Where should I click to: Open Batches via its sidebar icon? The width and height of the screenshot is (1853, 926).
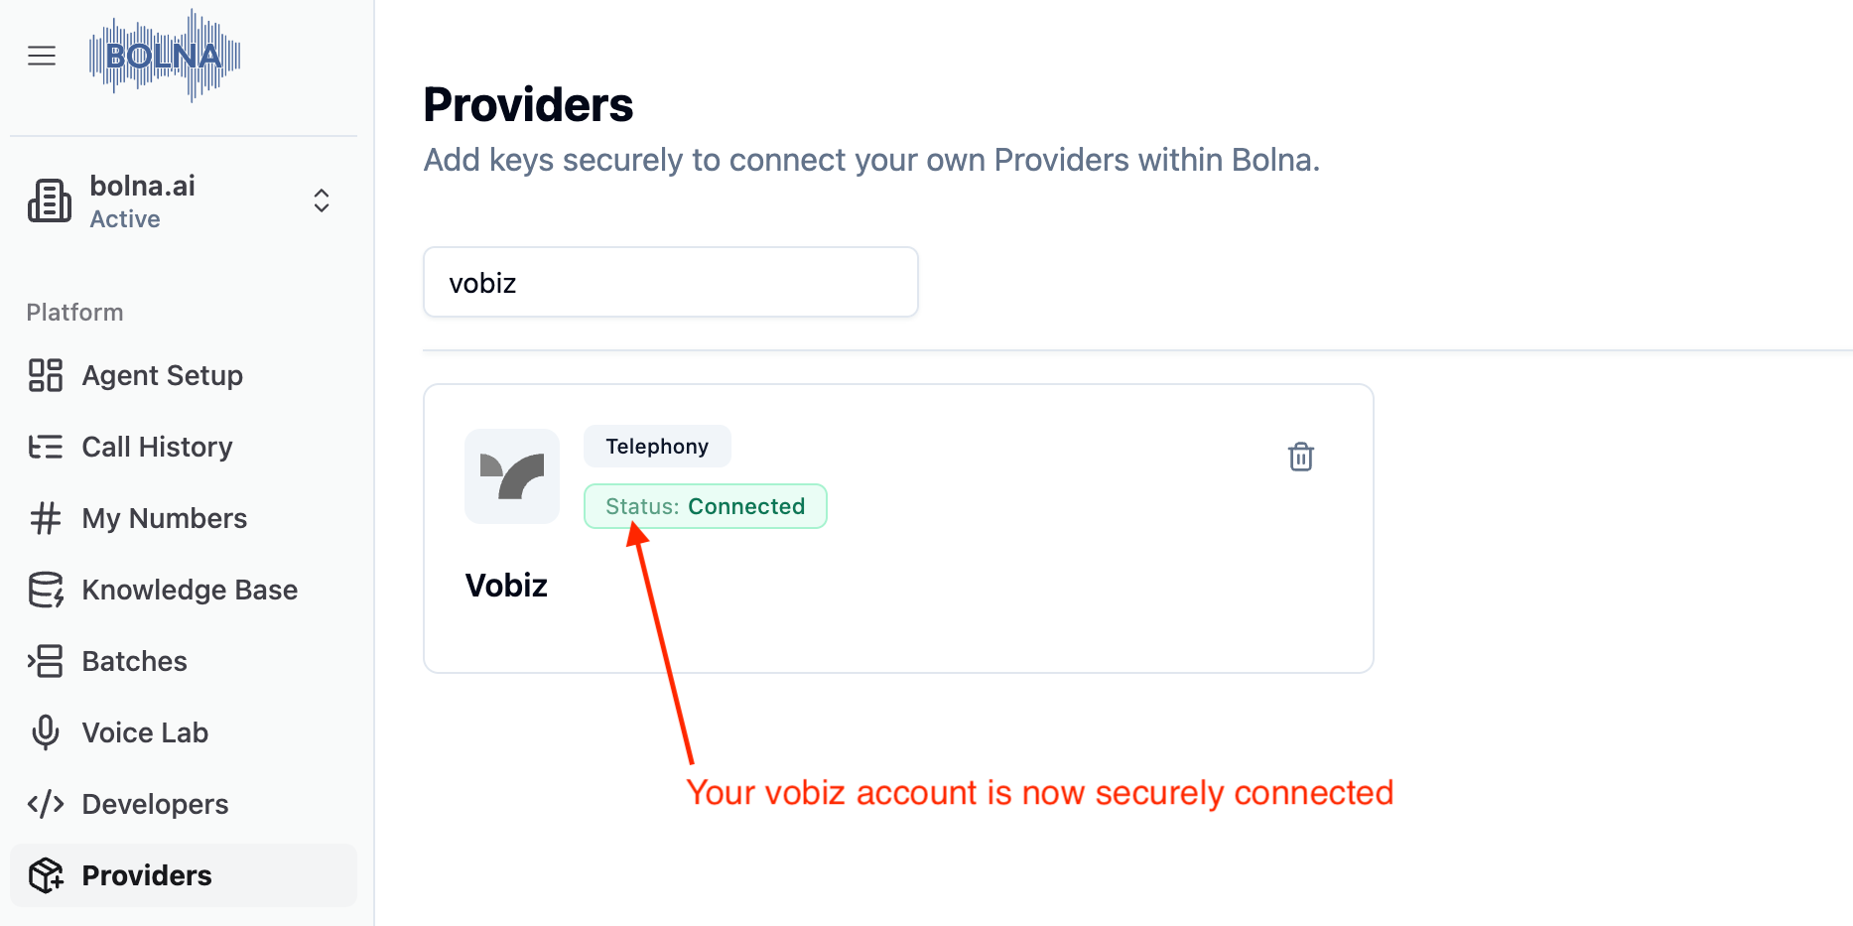point(46,661)
